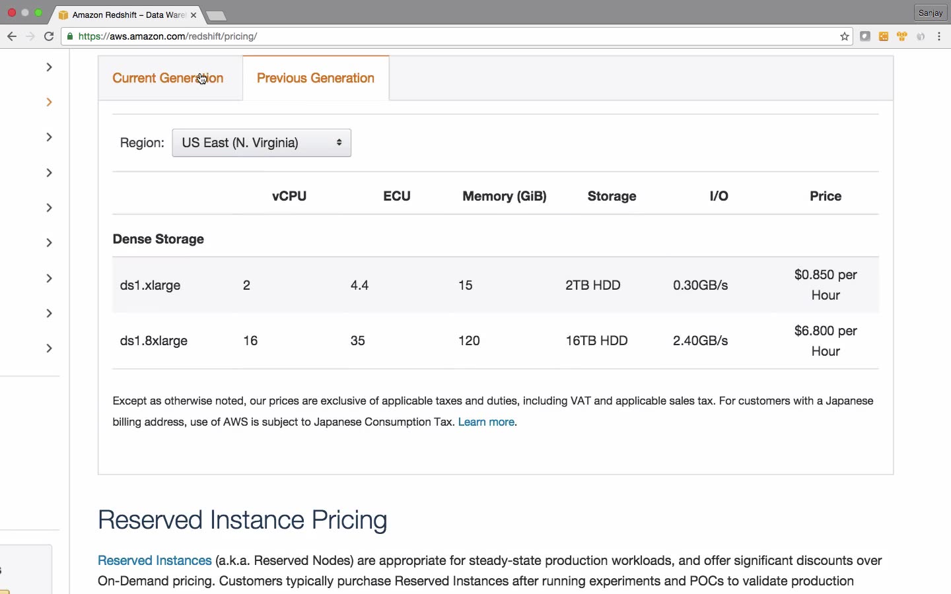The height and width of the screenshot is (594, 951).
Task: Expand the topmost sidebar chevron
Action: (x=49, y=67)
